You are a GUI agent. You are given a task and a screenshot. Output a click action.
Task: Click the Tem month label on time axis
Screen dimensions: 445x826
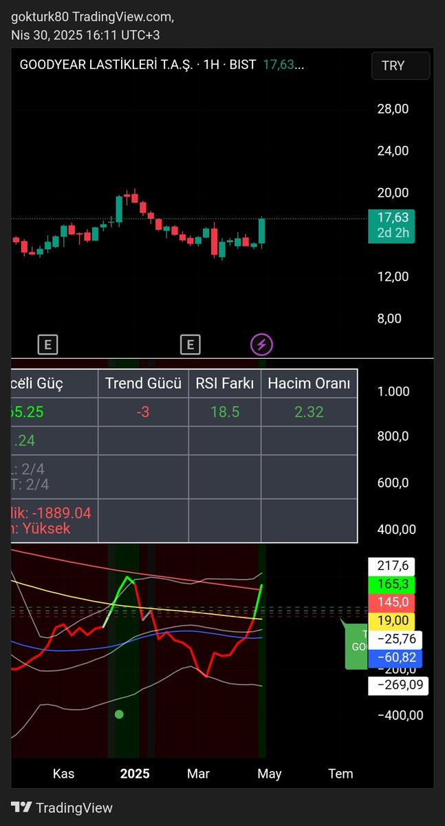(340, 774)
